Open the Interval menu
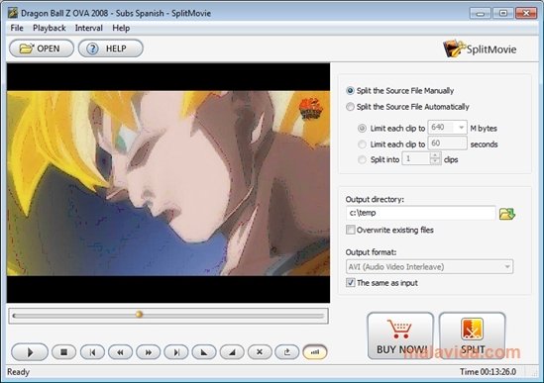This screenshot has height=383, width=544. tap(89, 28)
